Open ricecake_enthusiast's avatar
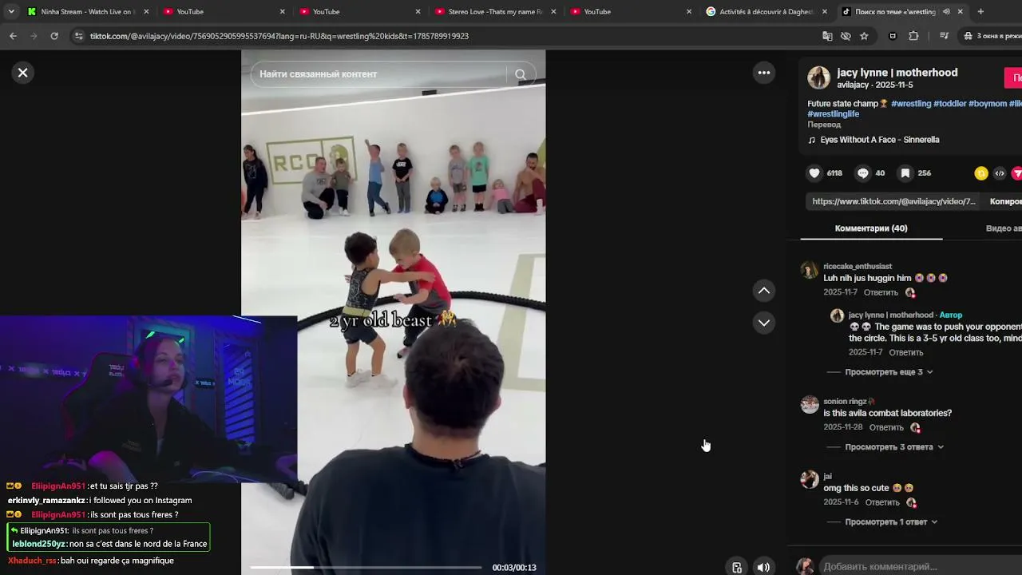Image resolution: width=1022 pixels, height=575 pixels. pyautogui.click(x=810, y=270)
